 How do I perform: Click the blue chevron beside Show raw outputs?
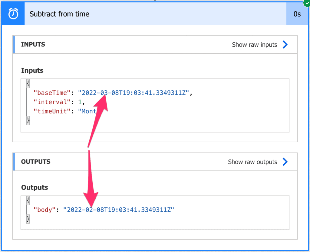285,162
